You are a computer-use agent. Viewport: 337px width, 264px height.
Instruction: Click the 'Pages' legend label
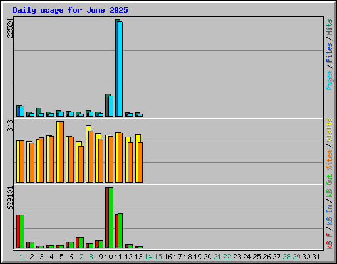point(329,81)
